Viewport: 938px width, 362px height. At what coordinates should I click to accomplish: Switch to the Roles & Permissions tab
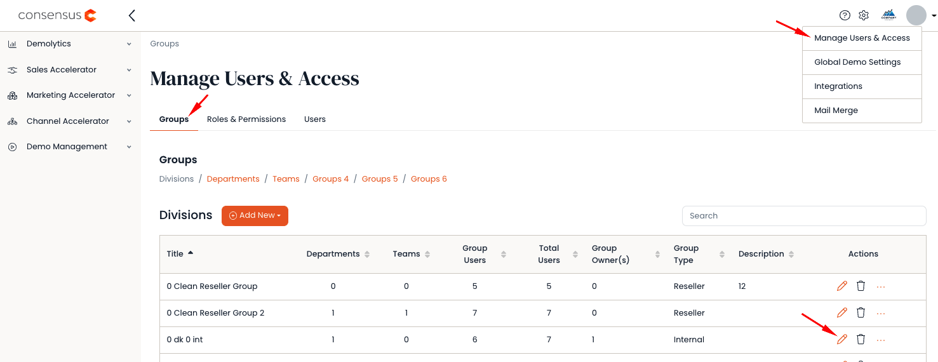click(246, 119)
